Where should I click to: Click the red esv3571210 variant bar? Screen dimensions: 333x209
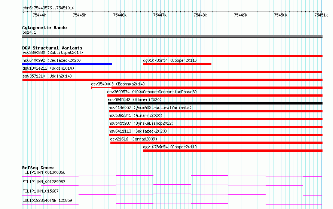click(172, 80)
